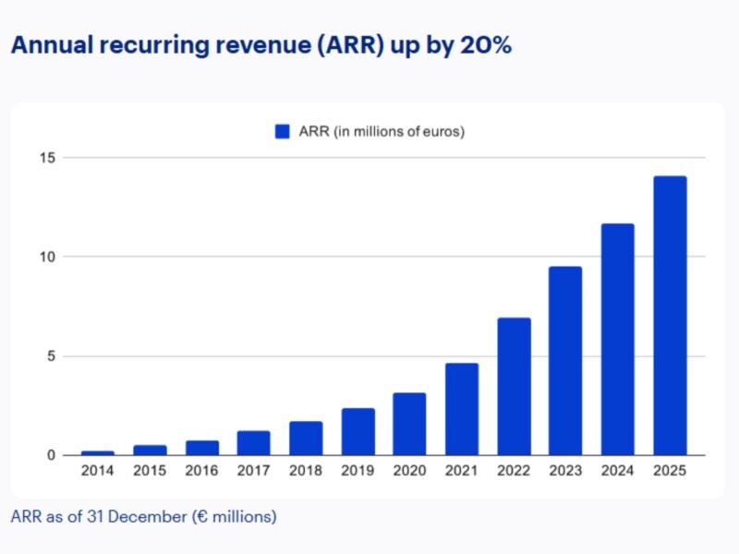Click the y-axis value '0'
The height and width of the screenshot is (554, 739).
(52, 455)
